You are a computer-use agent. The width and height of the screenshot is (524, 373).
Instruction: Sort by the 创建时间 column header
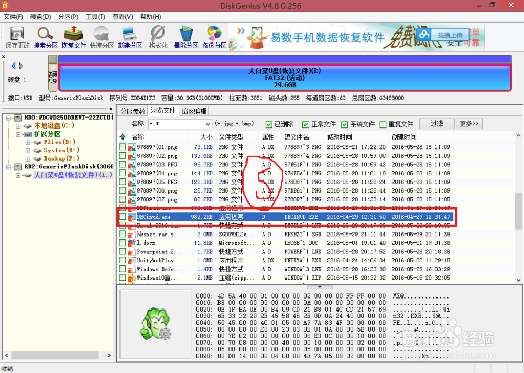pos(421,137)
